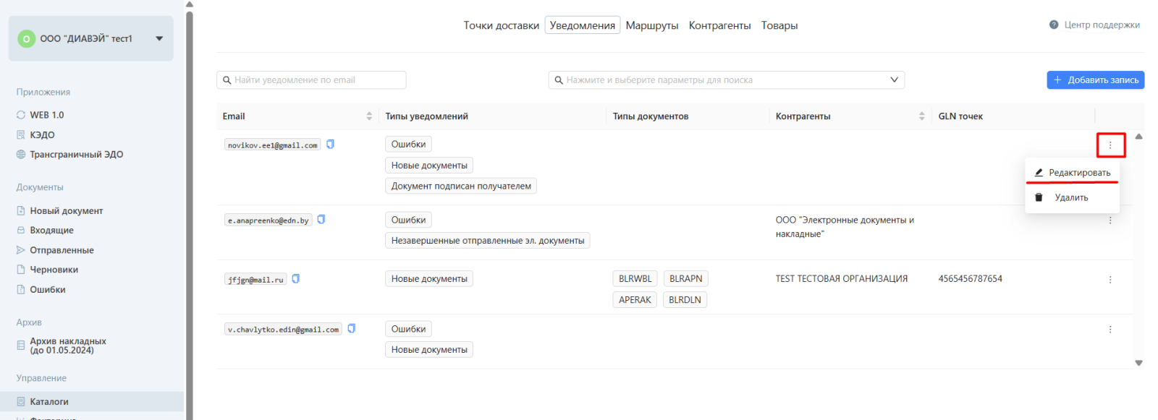Click the email notification search field
1158x420 pixels.
click(x=311, y=80)
